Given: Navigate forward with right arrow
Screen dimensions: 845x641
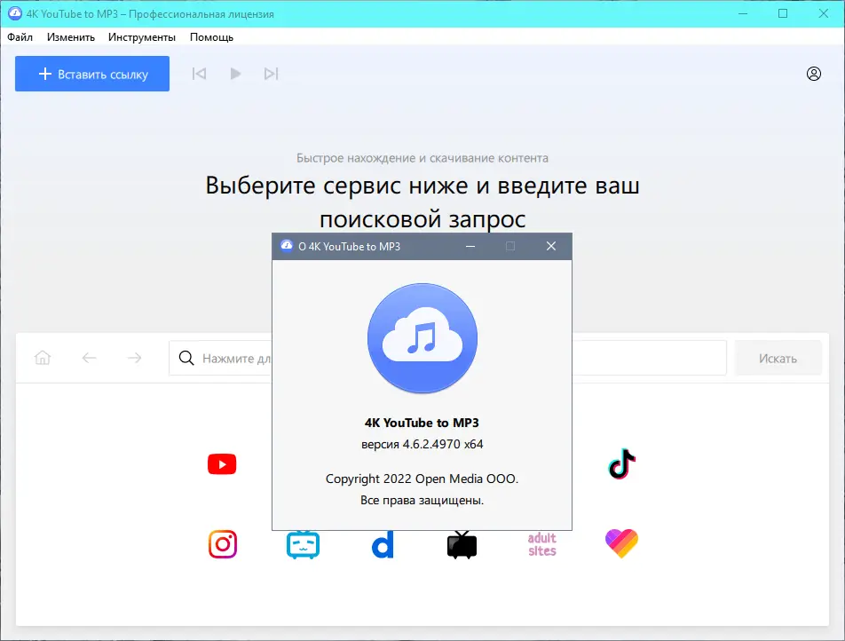Looking at the screenshot, I should pyautogui.click(x=134, y=358).
